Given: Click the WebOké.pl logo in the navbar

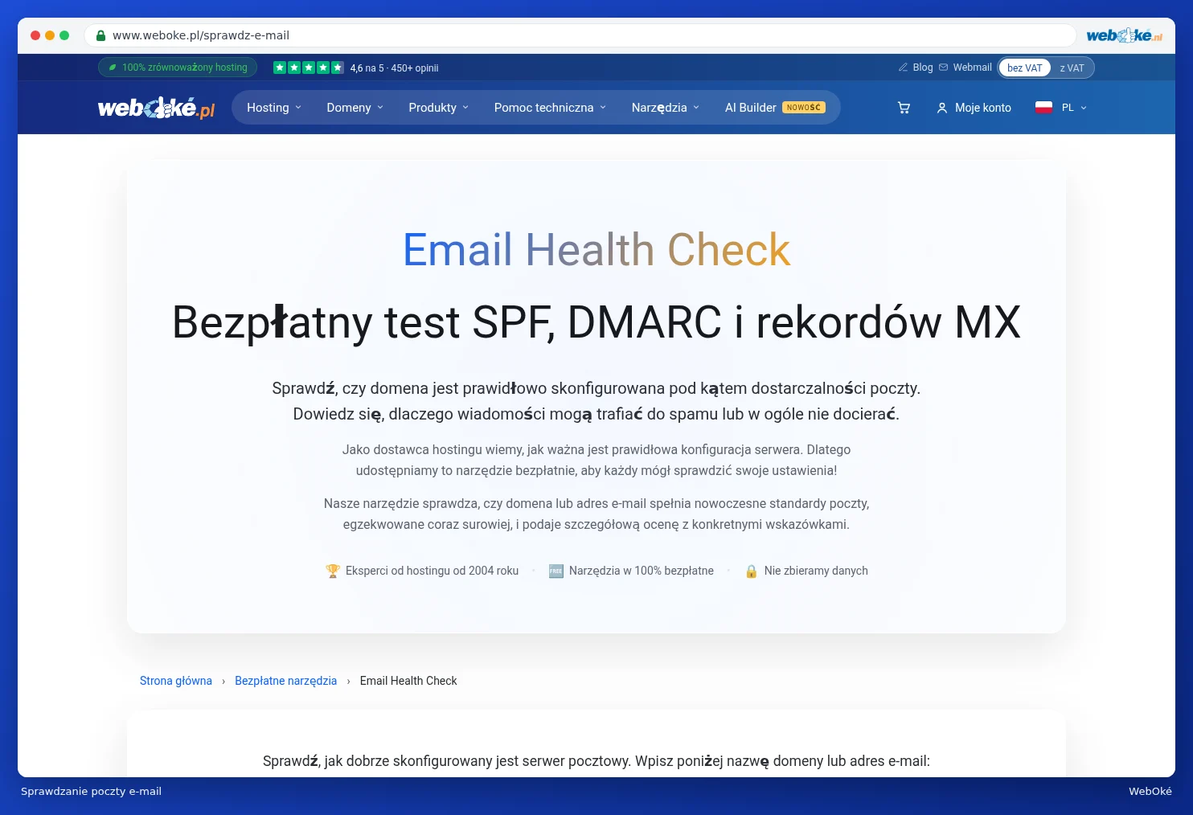Looking at the screenshot, I should 156,108.
